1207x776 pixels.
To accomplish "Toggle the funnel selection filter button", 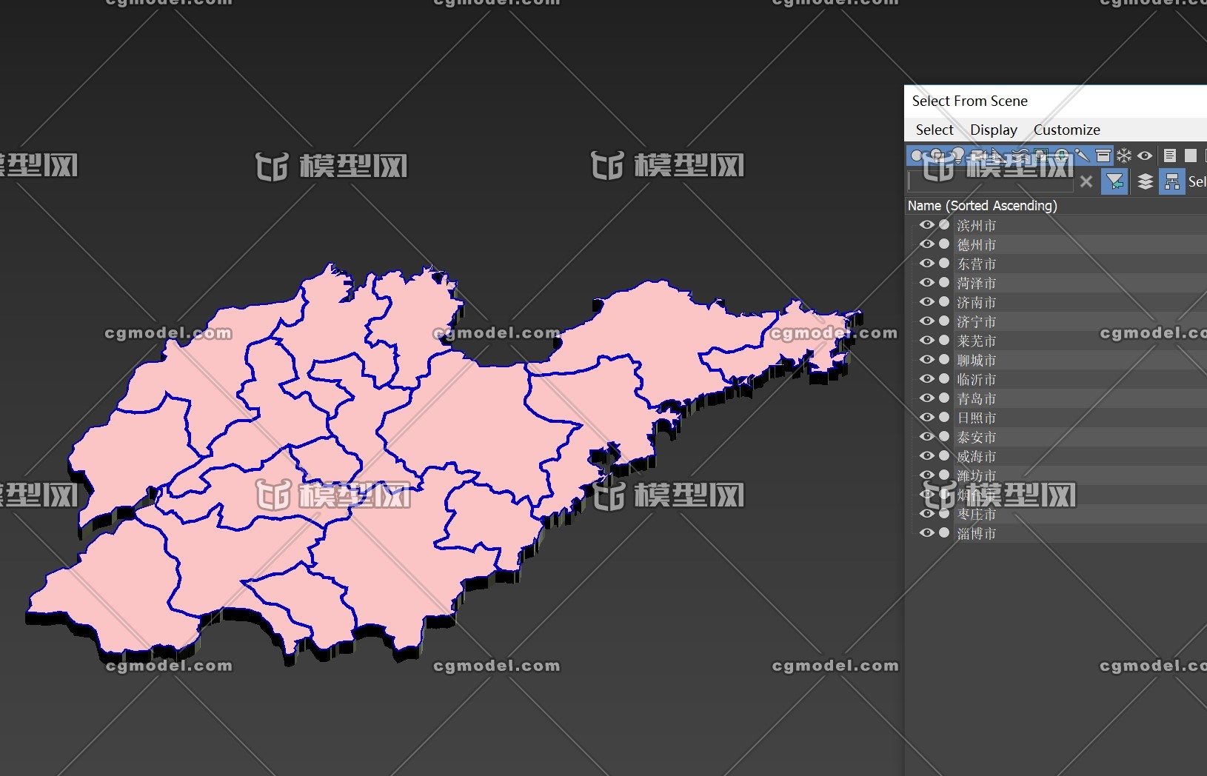I will [1114, 181].
